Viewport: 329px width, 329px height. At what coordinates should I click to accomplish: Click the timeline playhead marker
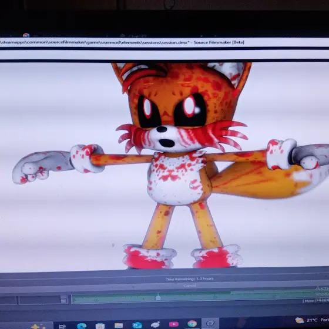(x=158, y=297)
